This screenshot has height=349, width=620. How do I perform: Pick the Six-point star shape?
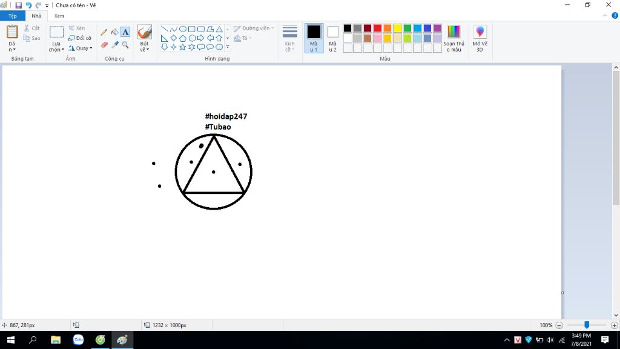[x=192, y=47]
